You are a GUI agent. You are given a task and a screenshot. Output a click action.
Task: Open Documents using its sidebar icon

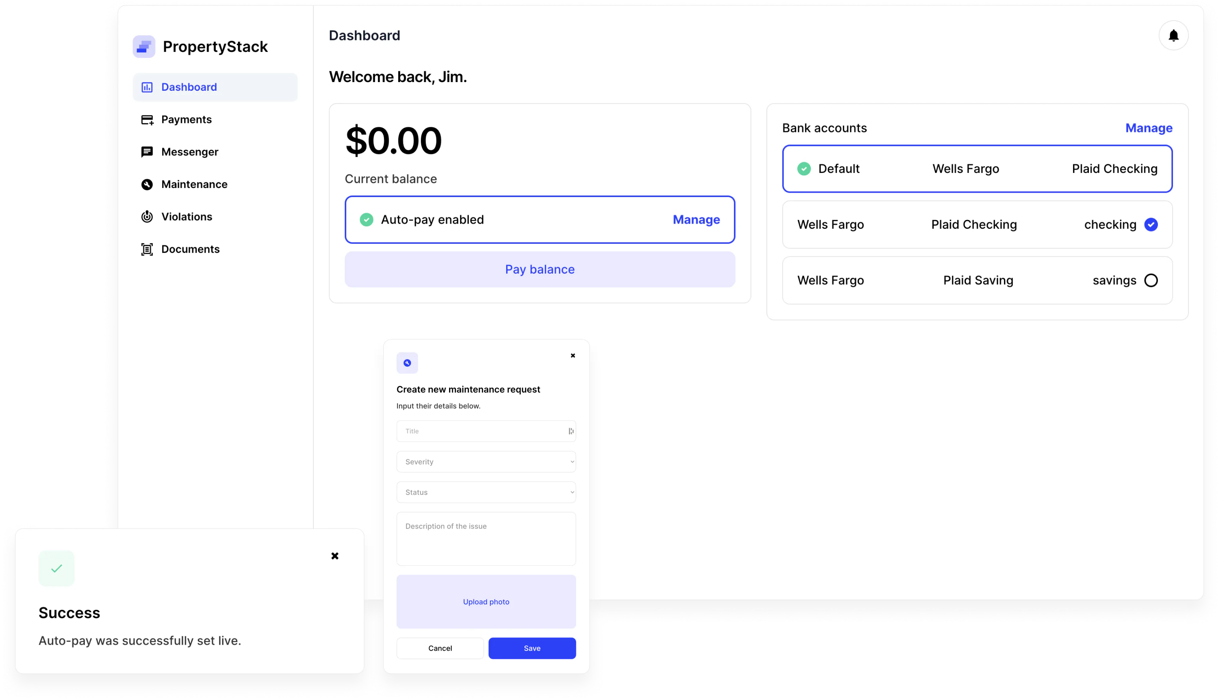[147, 249]
